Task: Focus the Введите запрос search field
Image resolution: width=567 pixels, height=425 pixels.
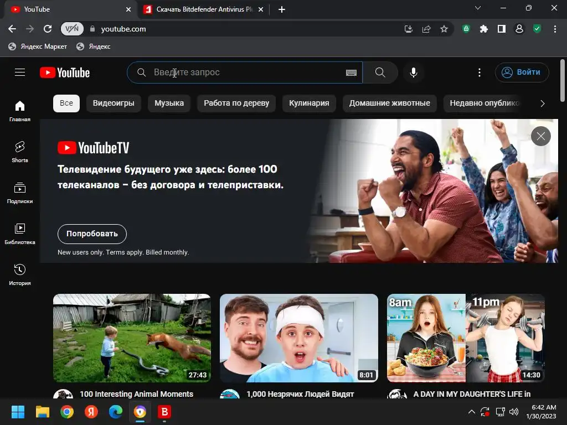Action: coord(244,72)
